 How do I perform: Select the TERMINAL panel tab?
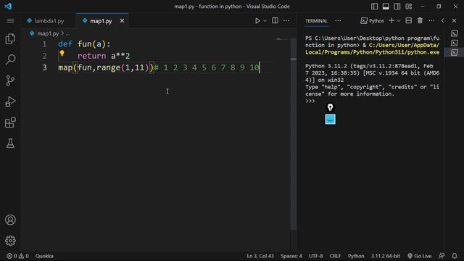tap(316, 21)
